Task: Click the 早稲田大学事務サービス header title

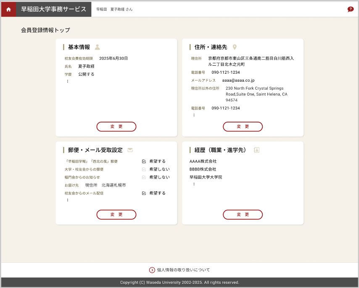Action: (53, 9)
